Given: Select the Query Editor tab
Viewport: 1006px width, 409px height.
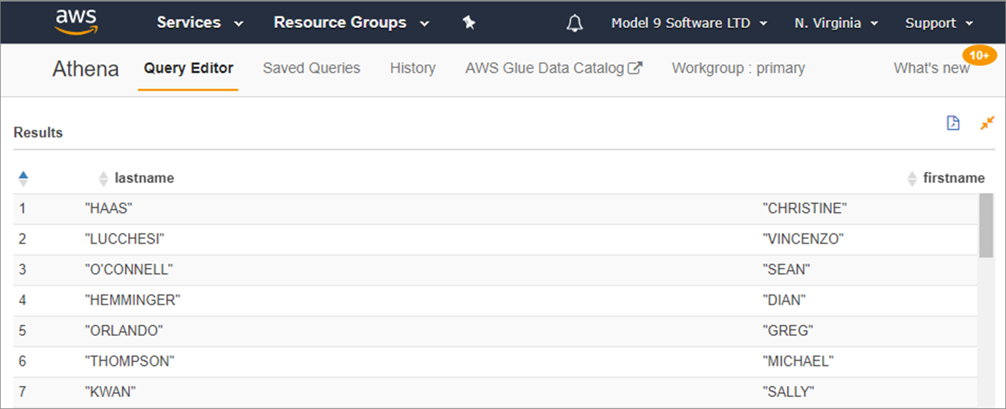Looking at the screenshot, I should (x=188, y=68).
